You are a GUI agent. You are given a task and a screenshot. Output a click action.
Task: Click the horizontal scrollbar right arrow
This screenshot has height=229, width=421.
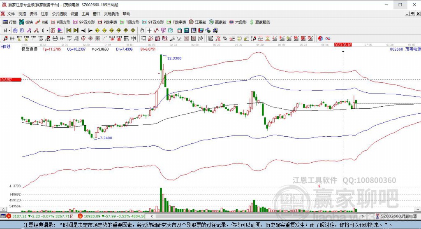coord(363,216)
